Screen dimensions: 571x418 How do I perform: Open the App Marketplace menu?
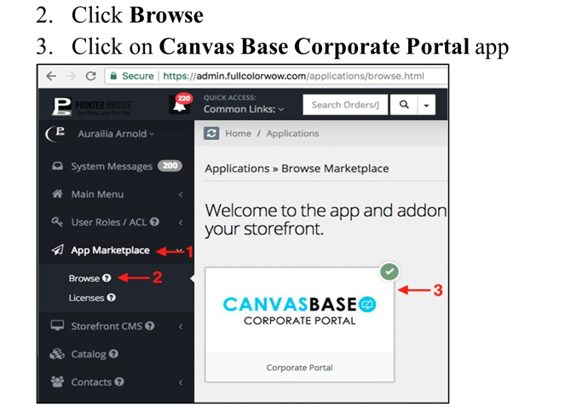(x=110, y=251)
